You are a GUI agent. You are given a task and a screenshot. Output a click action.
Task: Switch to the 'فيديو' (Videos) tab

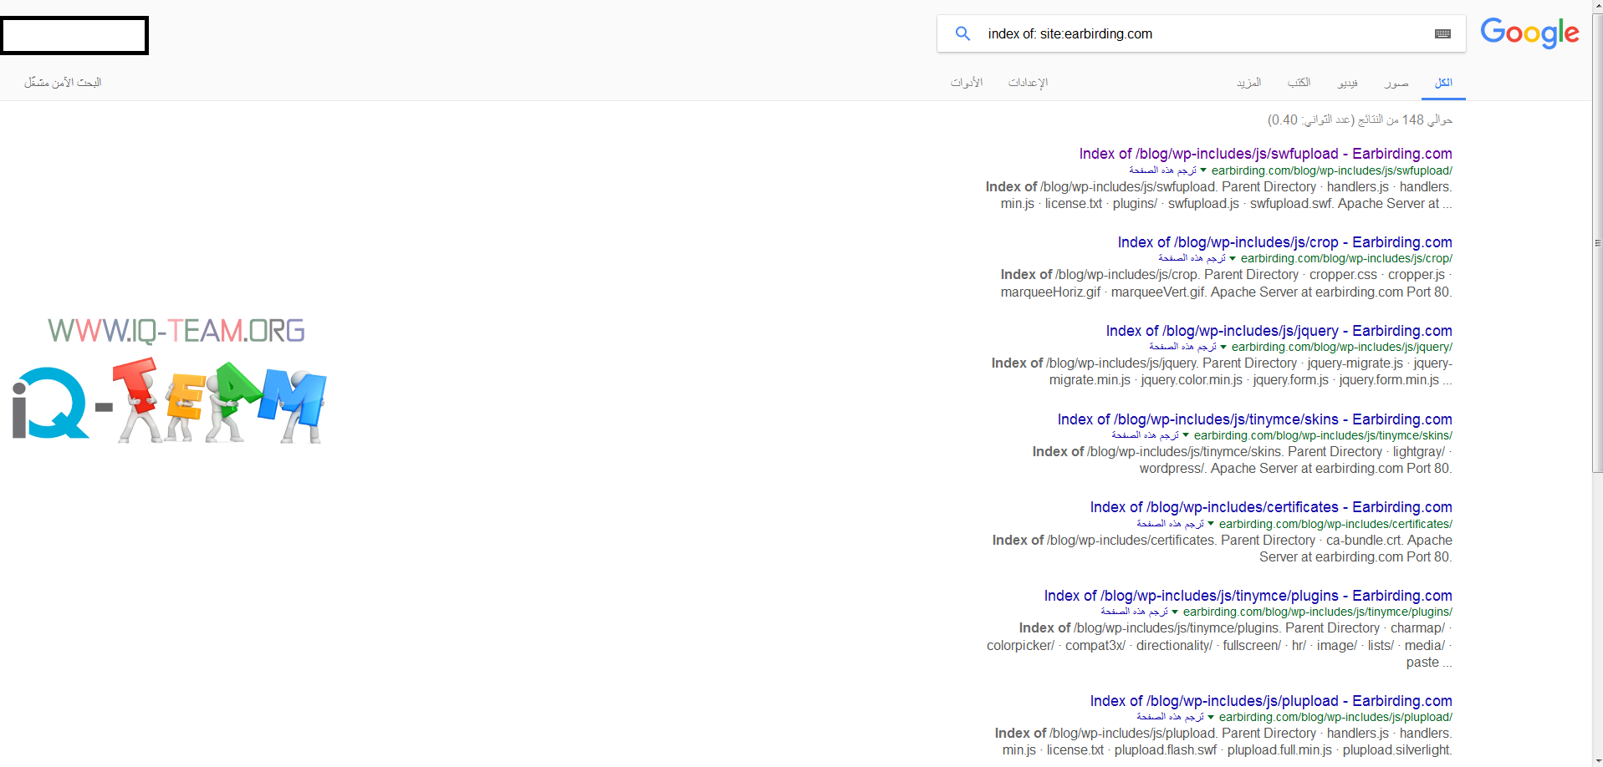click(x=1347, y=83)
